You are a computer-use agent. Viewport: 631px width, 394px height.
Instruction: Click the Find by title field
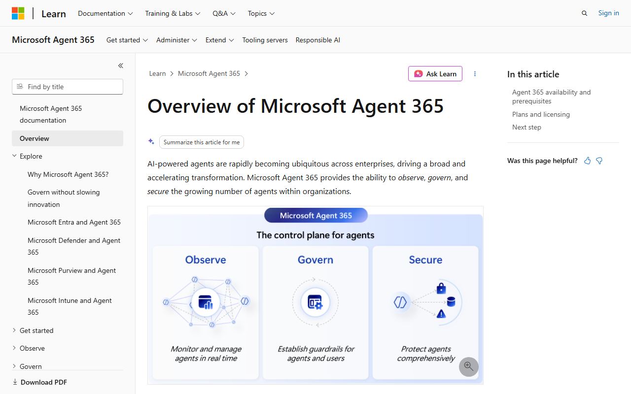pos(68,87)
